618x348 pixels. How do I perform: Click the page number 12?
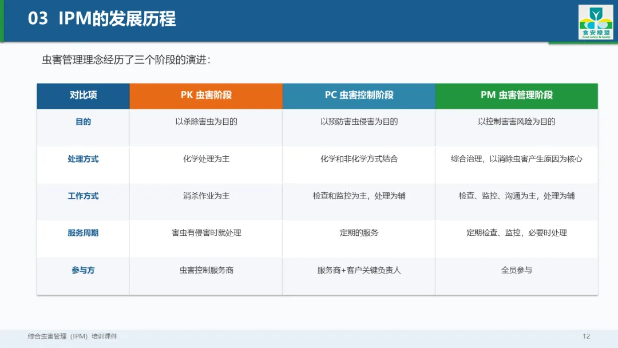coord(586,336)
